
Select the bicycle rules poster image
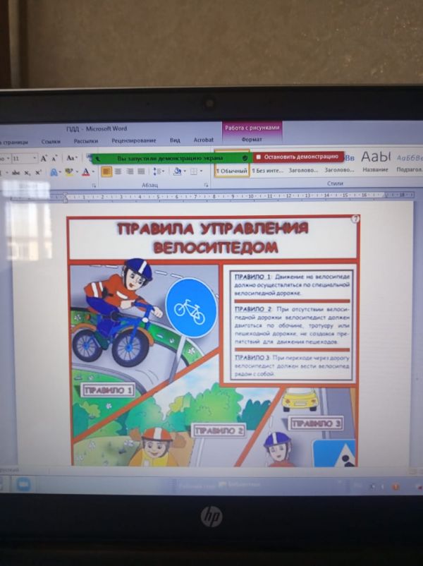(x=213, y=340)
